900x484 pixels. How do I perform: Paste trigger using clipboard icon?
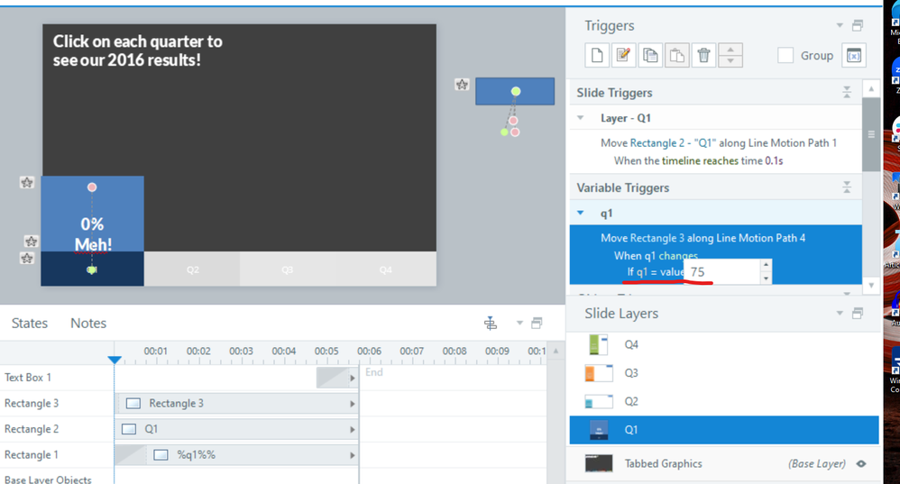(x=677, y=56)
